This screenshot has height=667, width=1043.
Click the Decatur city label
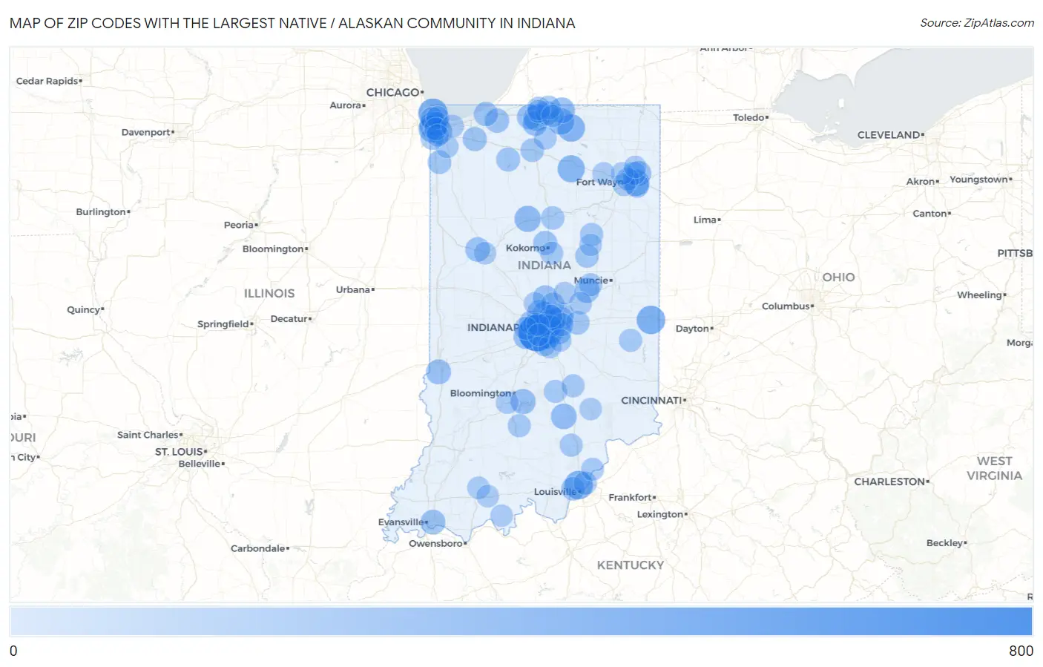(289, 318)
